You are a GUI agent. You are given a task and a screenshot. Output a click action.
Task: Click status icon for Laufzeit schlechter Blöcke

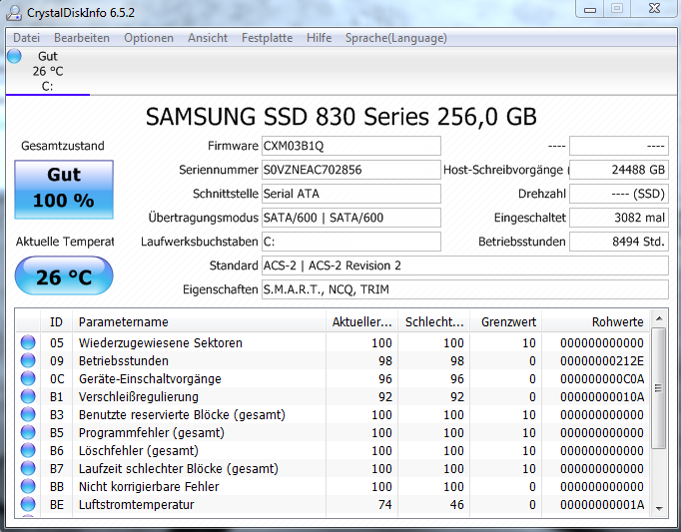tap(28, 468)
